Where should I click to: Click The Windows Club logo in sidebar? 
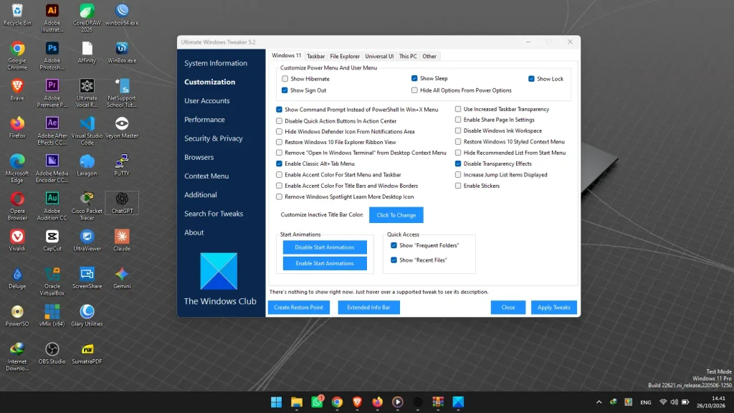point(219,271)
